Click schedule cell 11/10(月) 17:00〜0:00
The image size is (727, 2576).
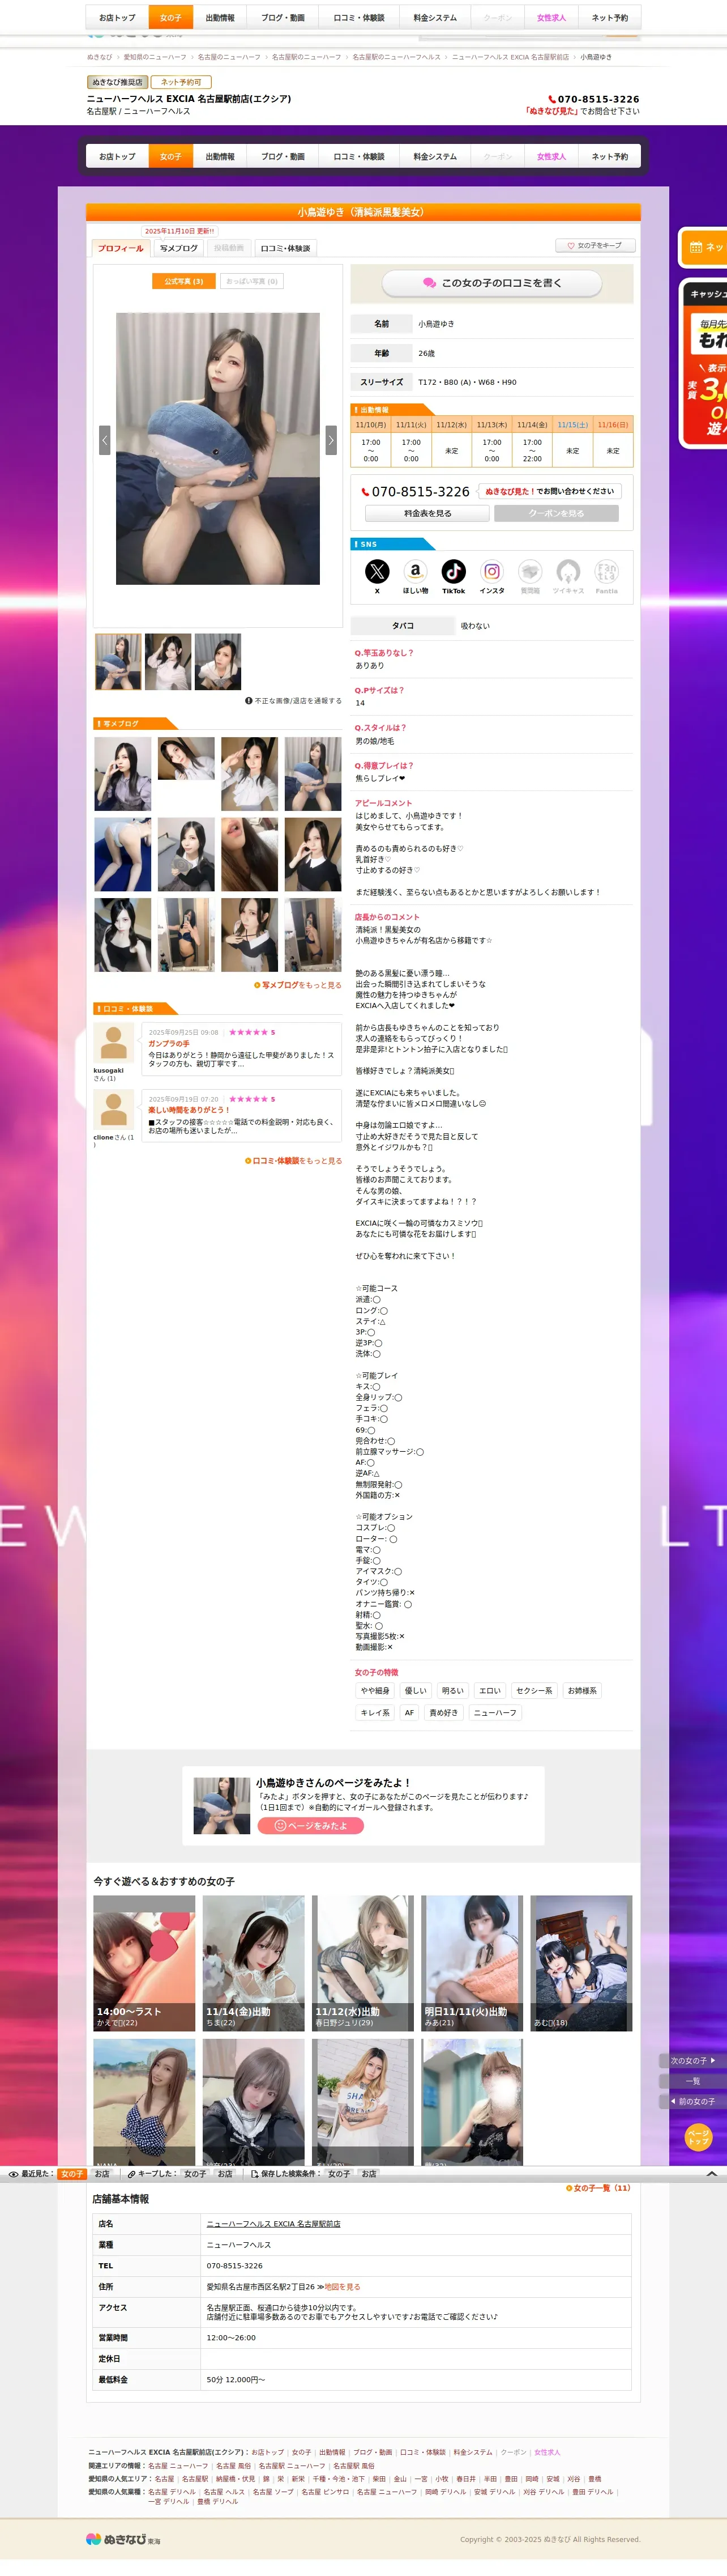(x=370, y=450)
